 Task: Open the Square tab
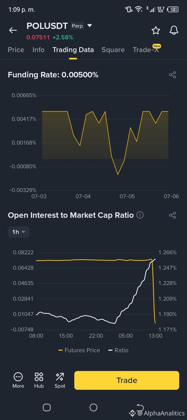(113, 50)
